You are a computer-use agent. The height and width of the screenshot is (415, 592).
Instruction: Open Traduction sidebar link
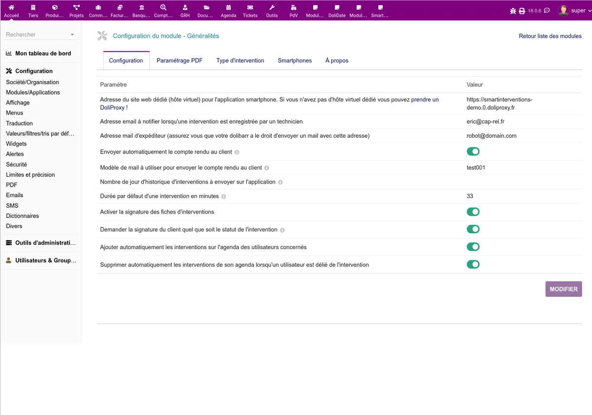tap(19, 124)
